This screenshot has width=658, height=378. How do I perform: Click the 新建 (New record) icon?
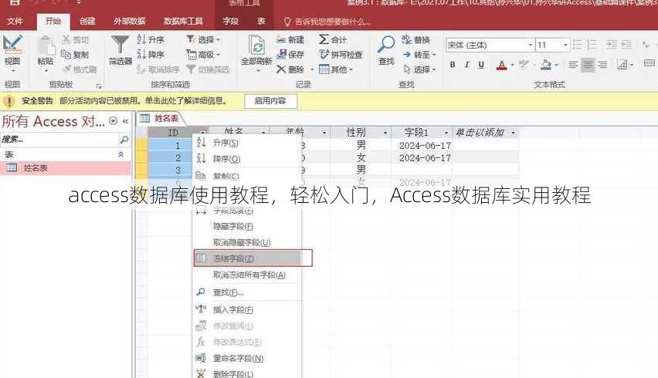tap(281, 40)
